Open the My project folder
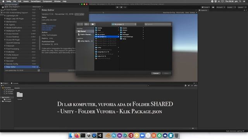 (x=107, y=34)
